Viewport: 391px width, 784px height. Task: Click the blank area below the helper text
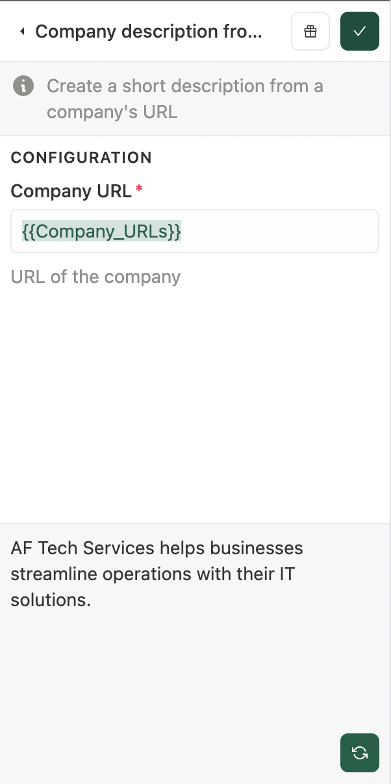click(x=195, y=402)
